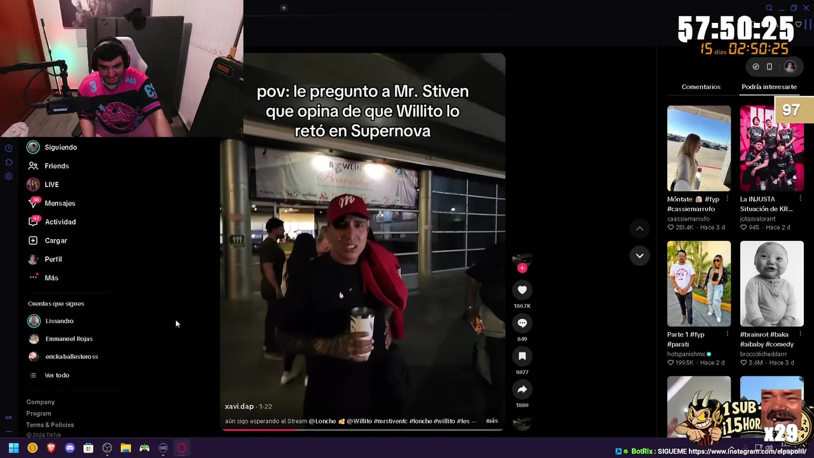
Task: Open a new browser tab with plus
Action: pos(284,8)
